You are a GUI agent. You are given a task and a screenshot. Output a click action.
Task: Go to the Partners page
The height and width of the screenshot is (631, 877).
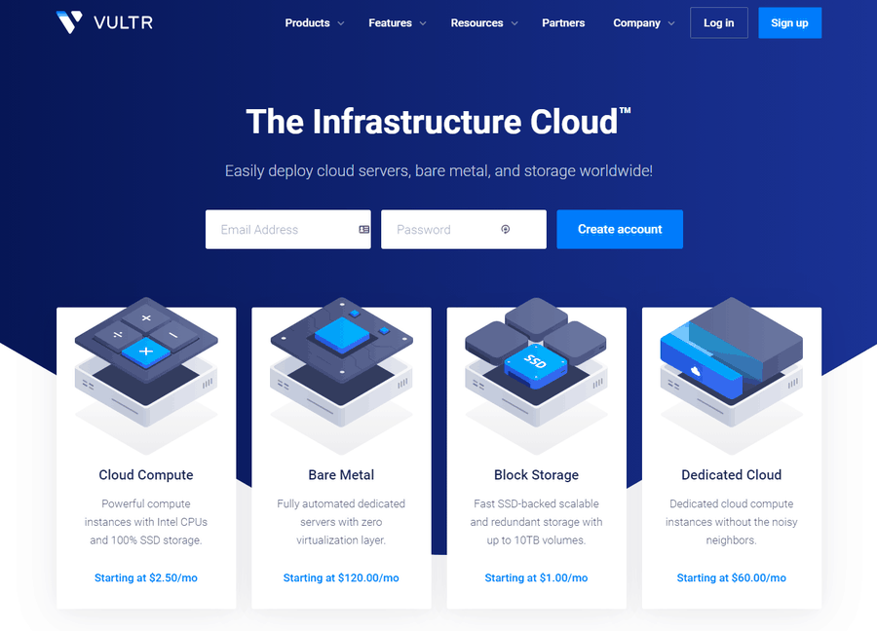coord(563,23)
